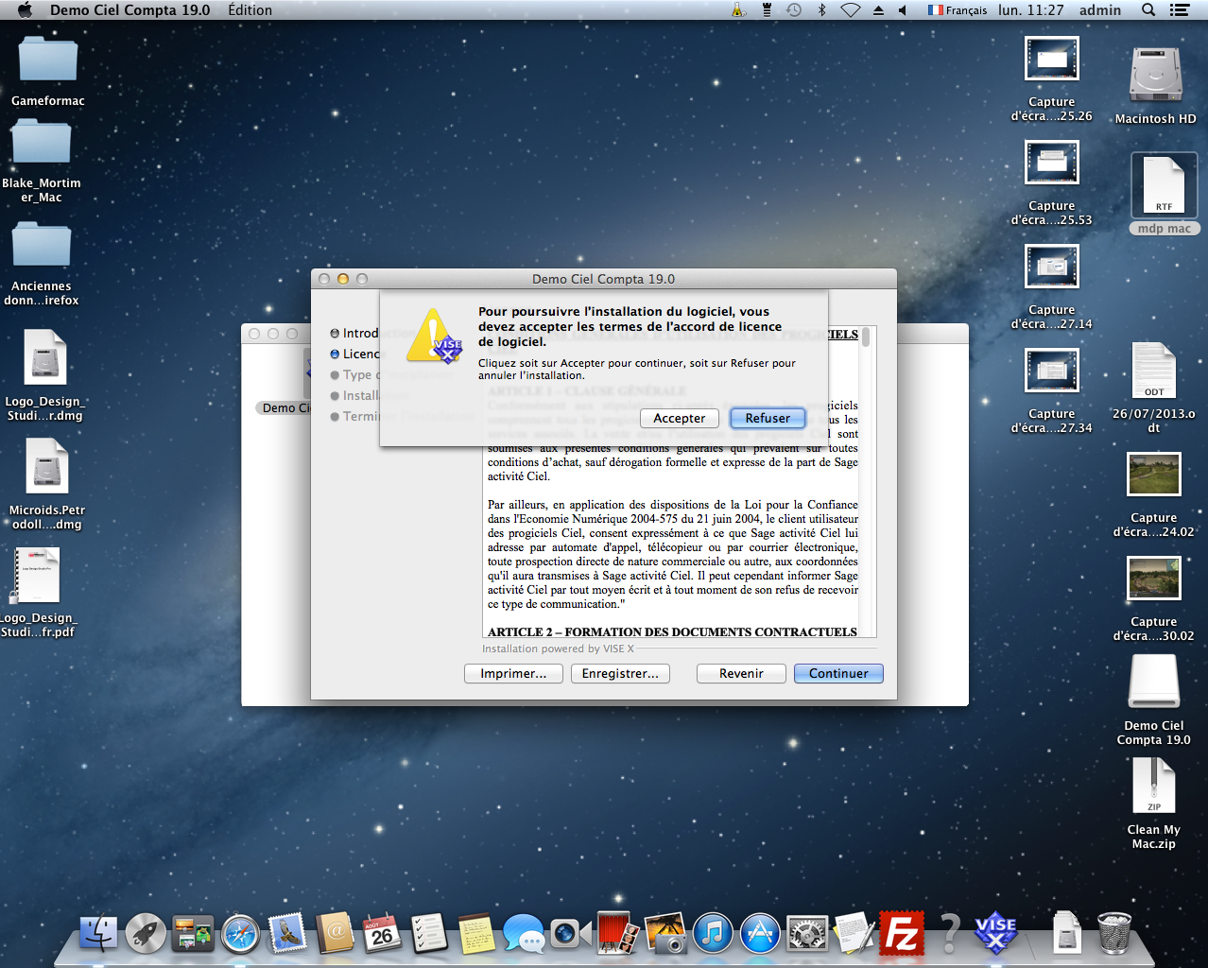Open Contacts address book in Dock
The image size is (1208, 968).
[x=335, y=934]
